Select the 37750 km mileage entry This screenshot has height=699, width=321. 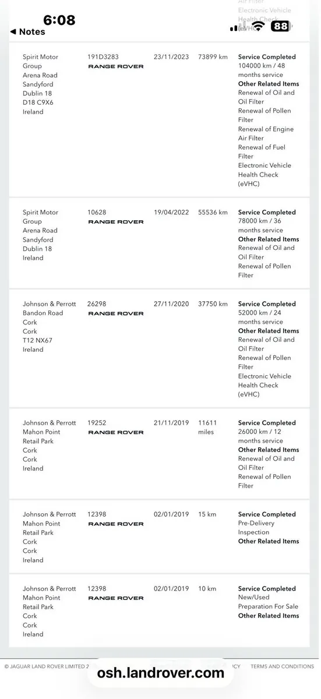pyautogui.click(x=213, y=304)
